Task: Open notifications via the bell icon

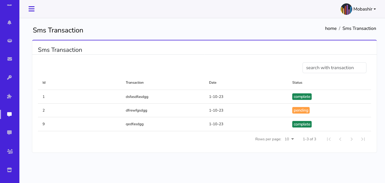Action: click(9, 22)
